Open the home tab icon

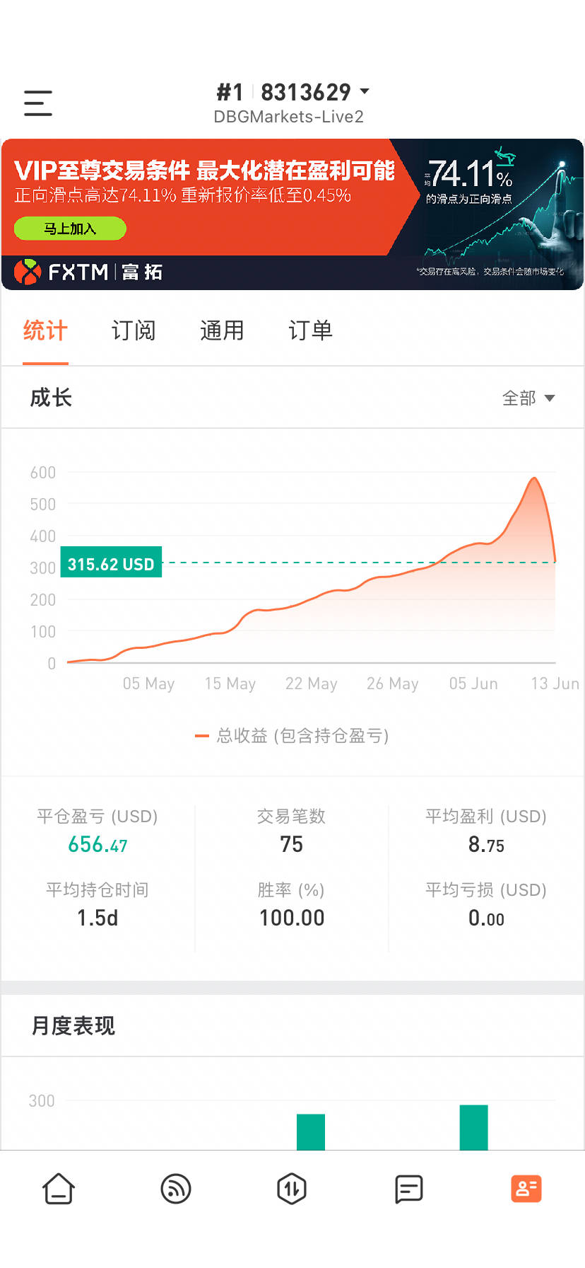[59, 1189]
